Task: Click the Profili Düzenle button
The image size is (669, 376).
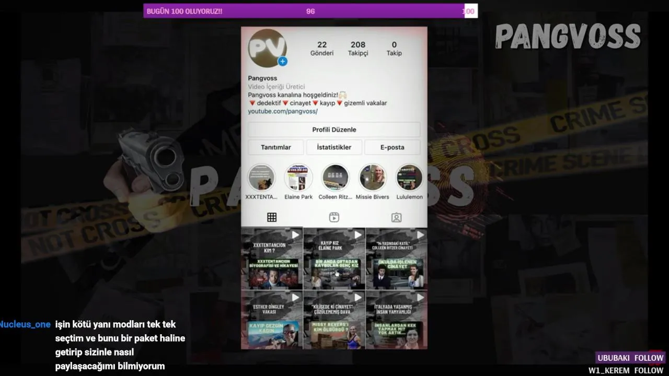Action: pyautogui.click(x=334, y=130)
